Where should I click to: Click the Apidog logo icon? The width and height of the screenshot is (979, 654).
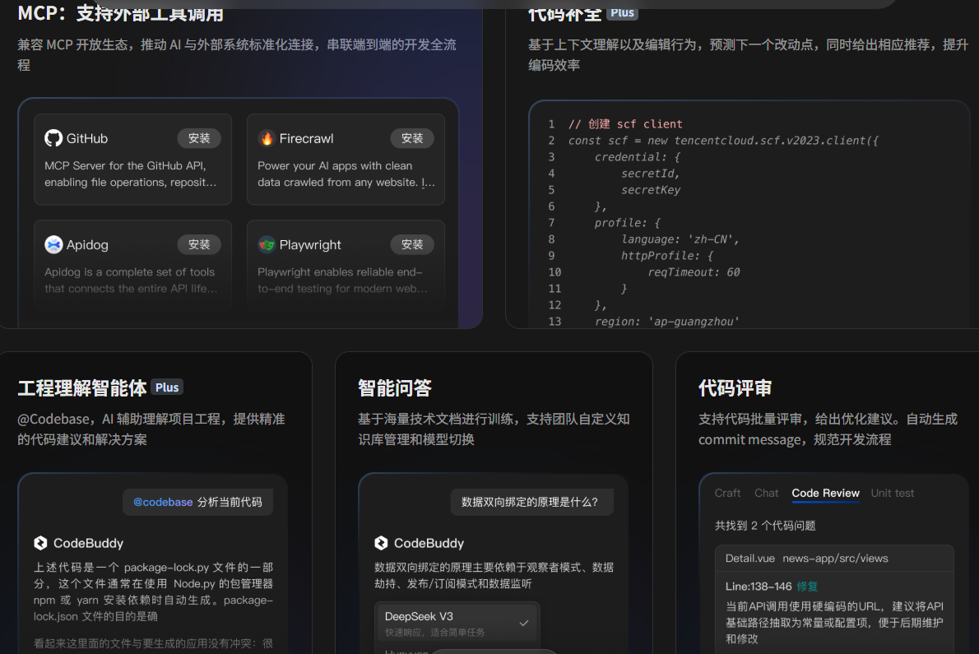coord(53,244)
